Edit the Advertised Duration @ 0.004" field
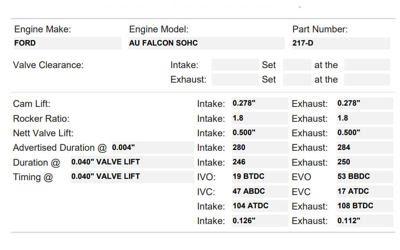This screenshot has width=400, height=250. [152, 148]
